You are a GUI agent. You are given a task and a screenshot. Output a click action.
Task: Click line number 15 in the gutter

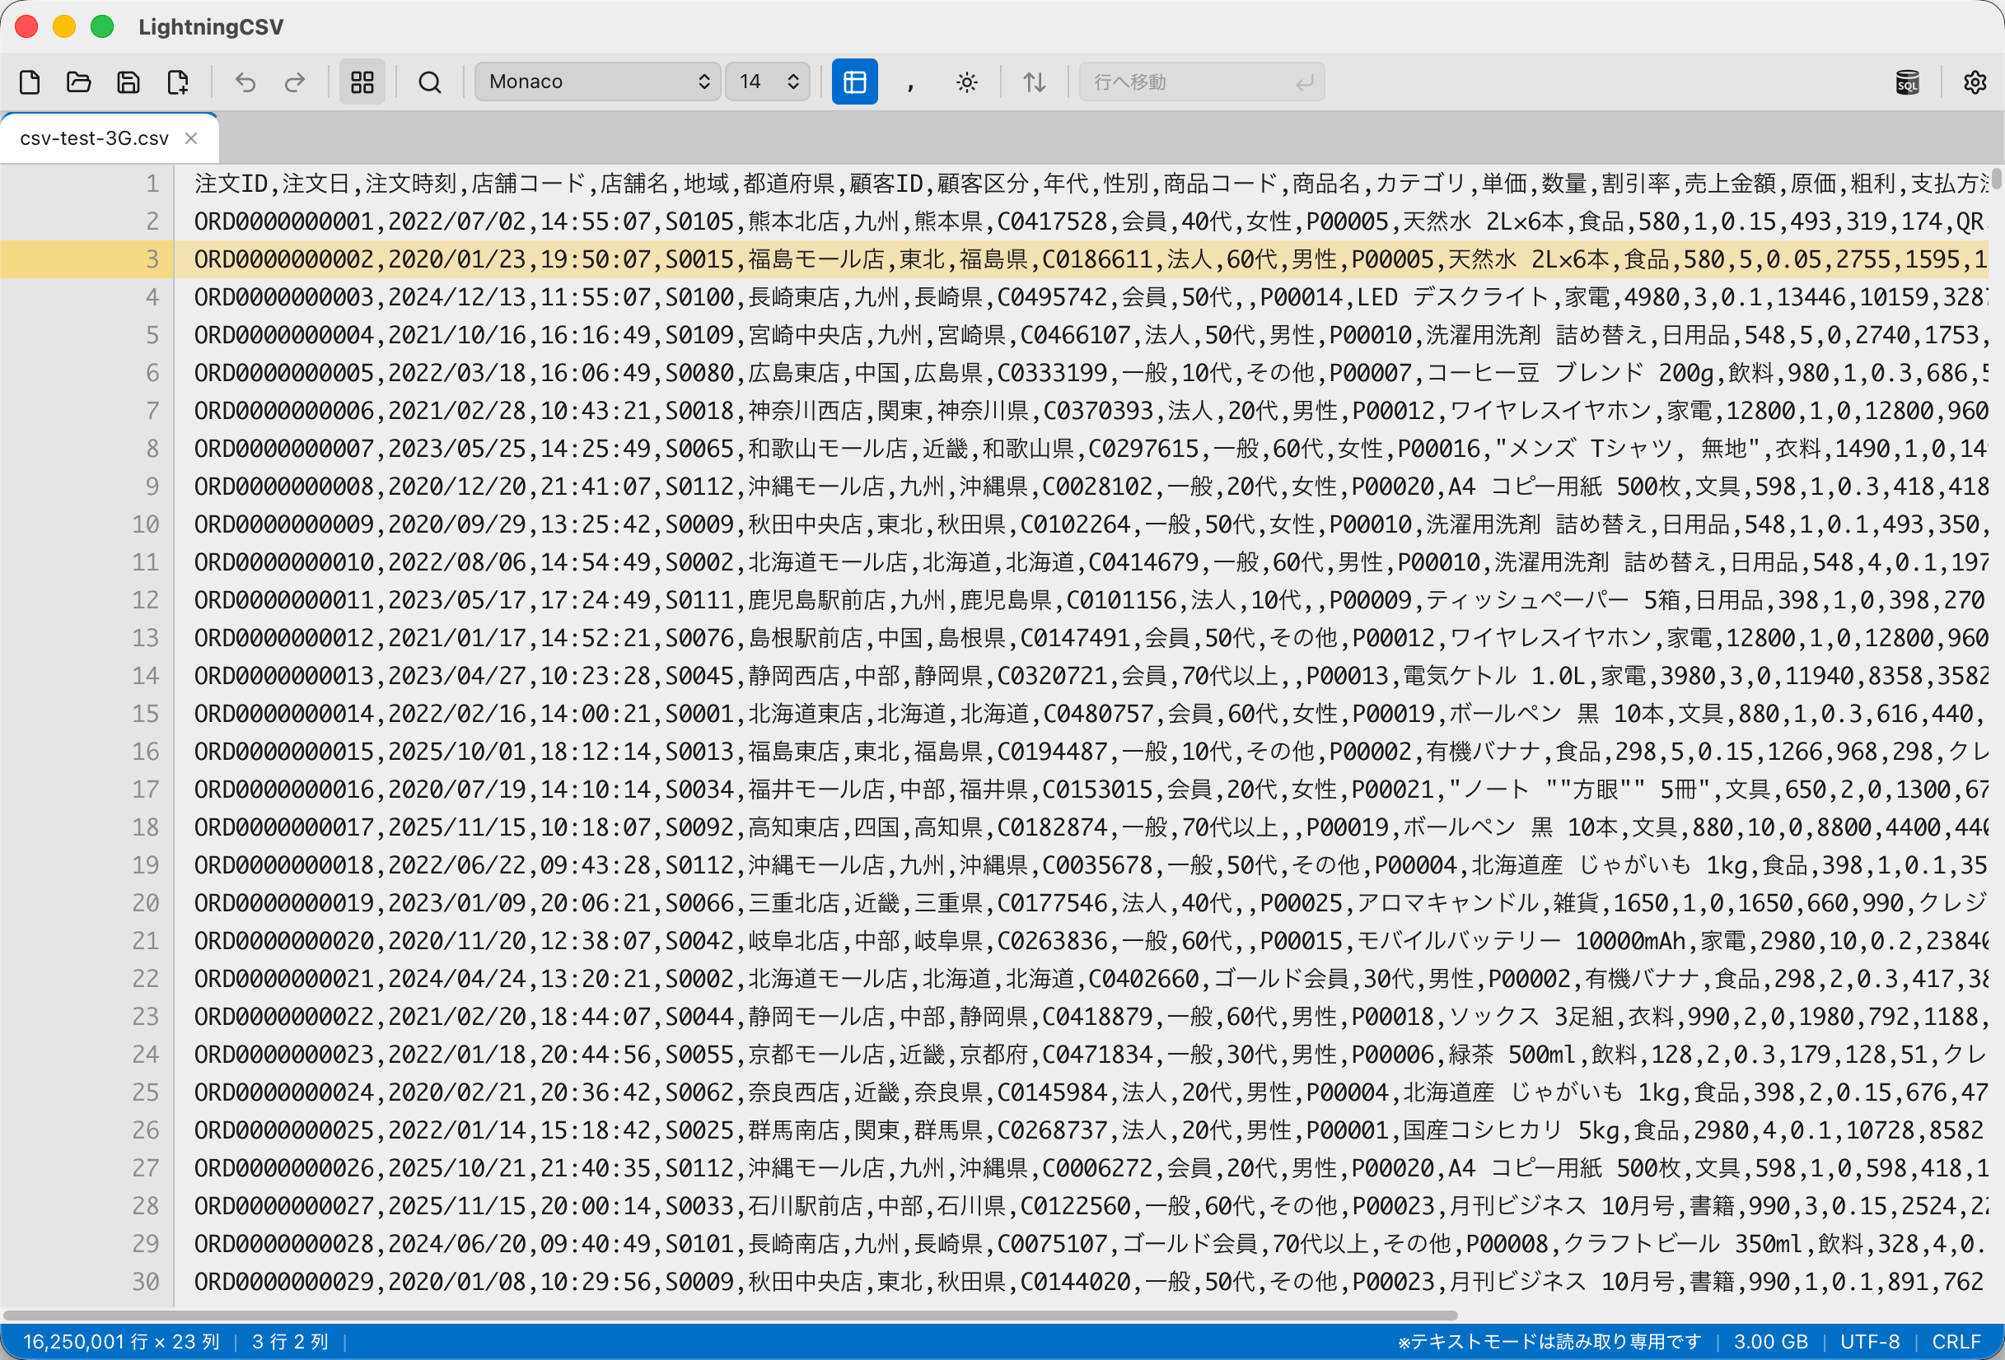[146, 714]
